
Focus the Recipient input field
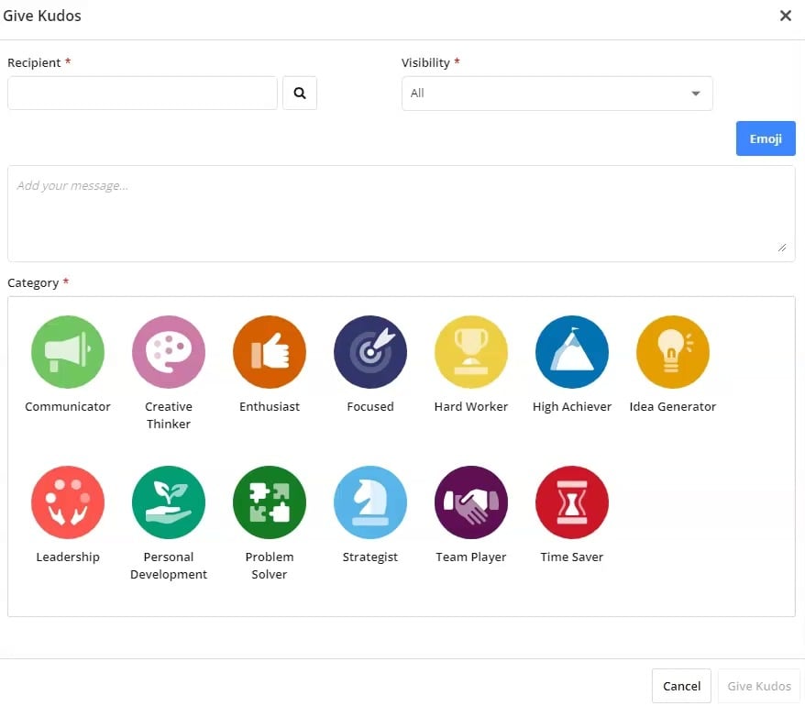(x=142, y=93)
